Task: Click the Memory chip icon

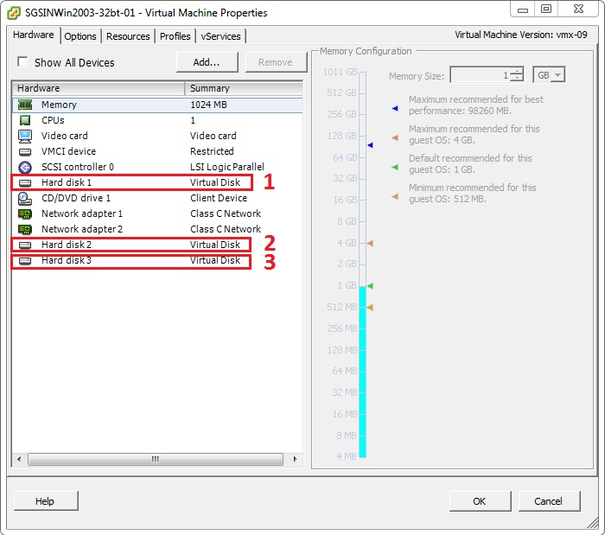Action: [25, 105]
